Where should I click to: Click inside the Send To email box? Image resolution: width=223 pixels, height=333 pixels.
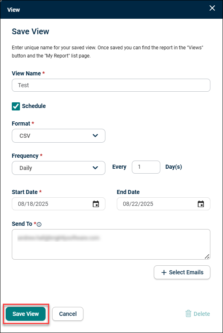[111, 245]
